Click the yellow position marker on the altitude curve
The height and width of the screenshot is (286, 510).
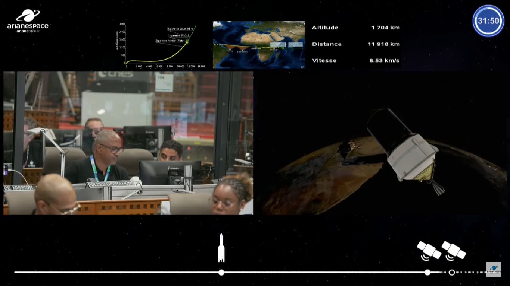point(187,41)
